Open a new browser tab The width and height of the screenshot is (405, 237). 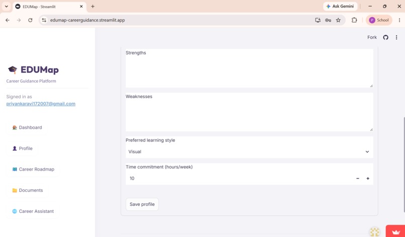pyautogui.click(x=93, y=7)
